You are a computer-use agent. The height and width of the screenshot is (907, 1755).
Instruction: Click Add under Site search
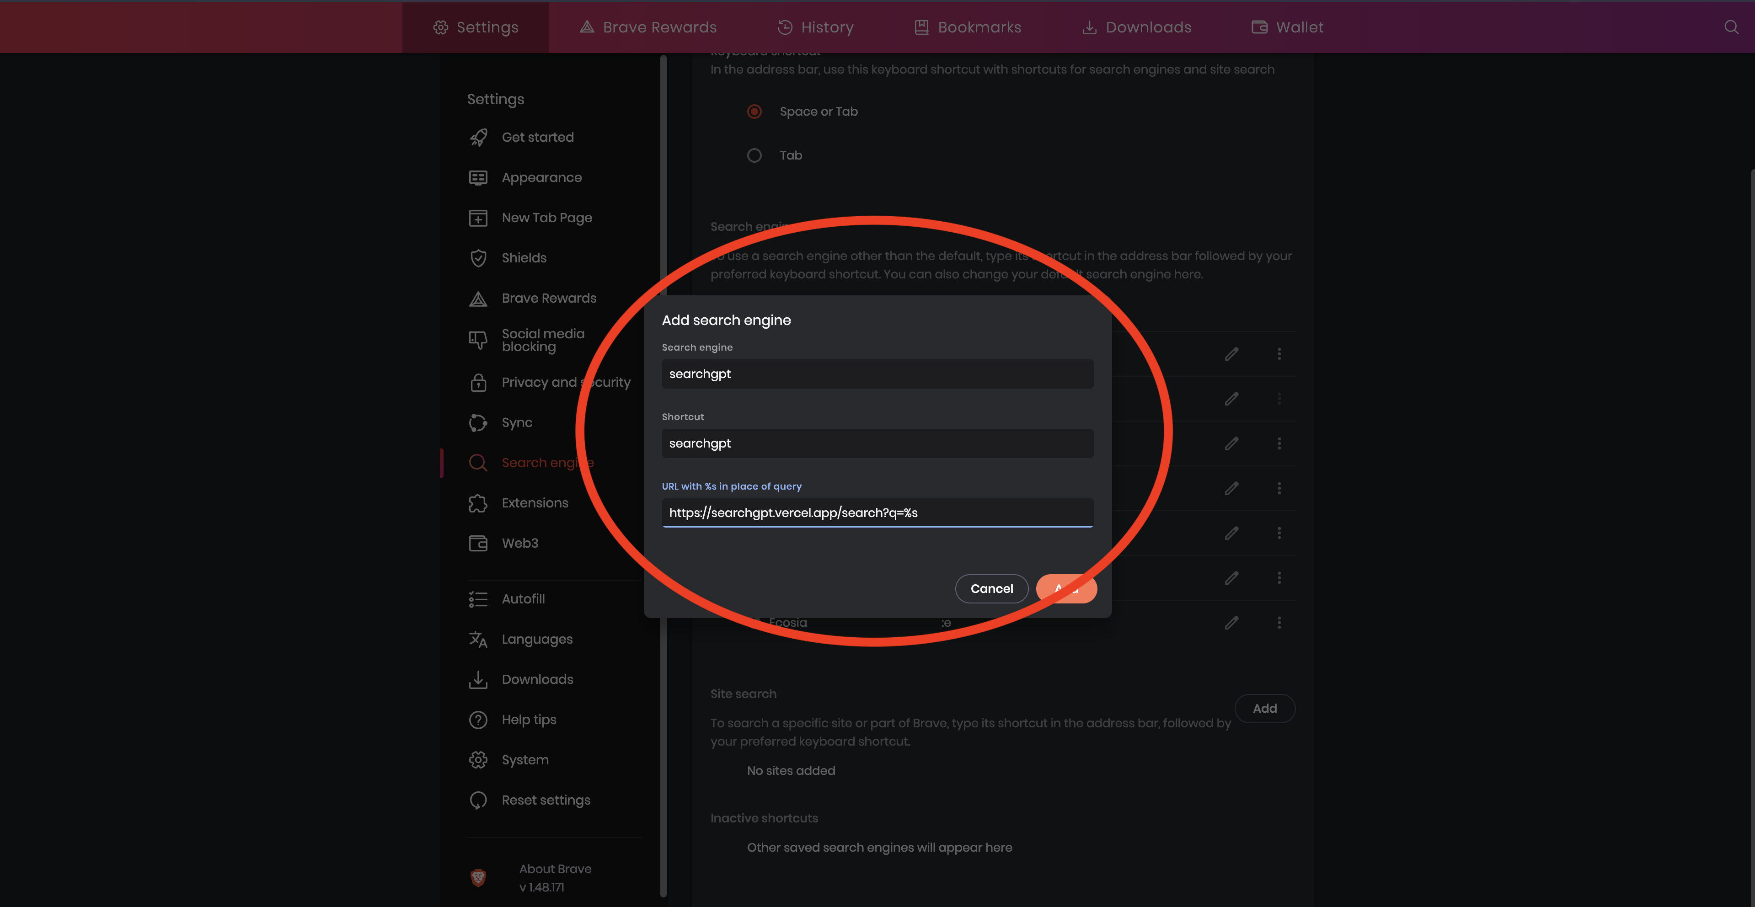pos(1264,708)
